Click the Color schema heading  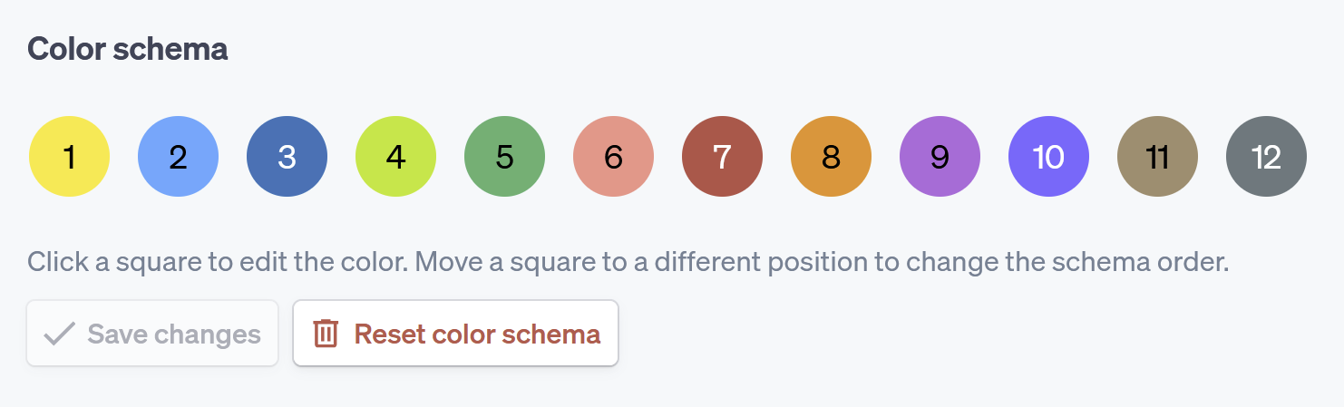pyautogui.click(x=127, y=49)
